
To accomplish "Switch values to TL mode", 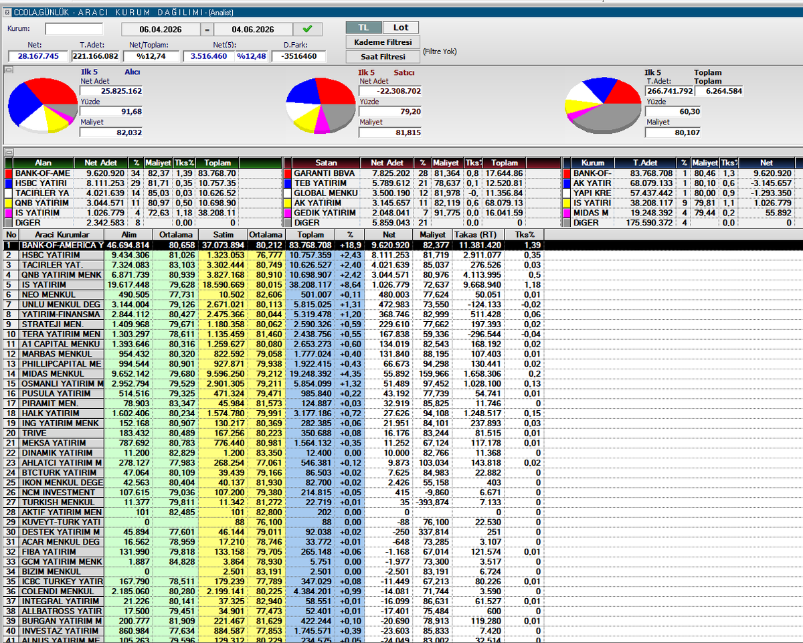I will 364,27.
